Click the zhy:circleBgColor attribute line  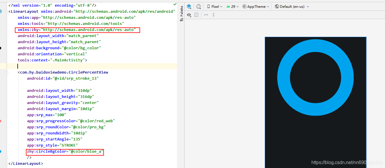pos(65,151)
